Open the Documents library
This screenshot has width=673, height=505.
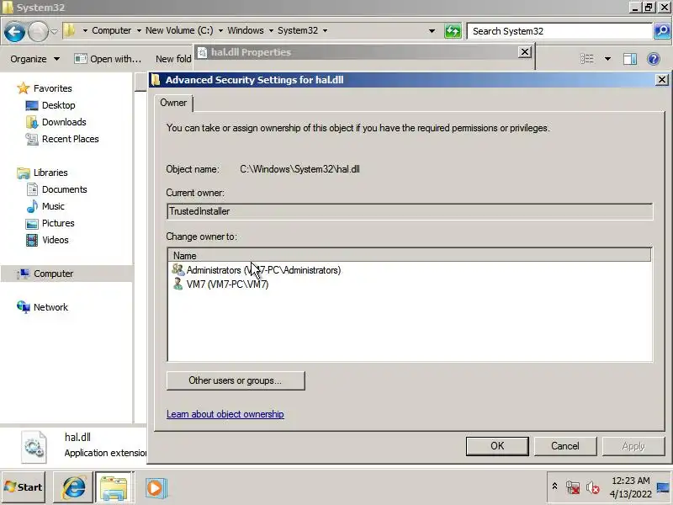click(x=56, y=189)
